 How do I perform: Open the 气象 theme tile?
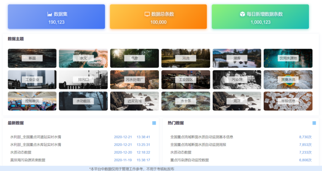(x=134, y=58)
